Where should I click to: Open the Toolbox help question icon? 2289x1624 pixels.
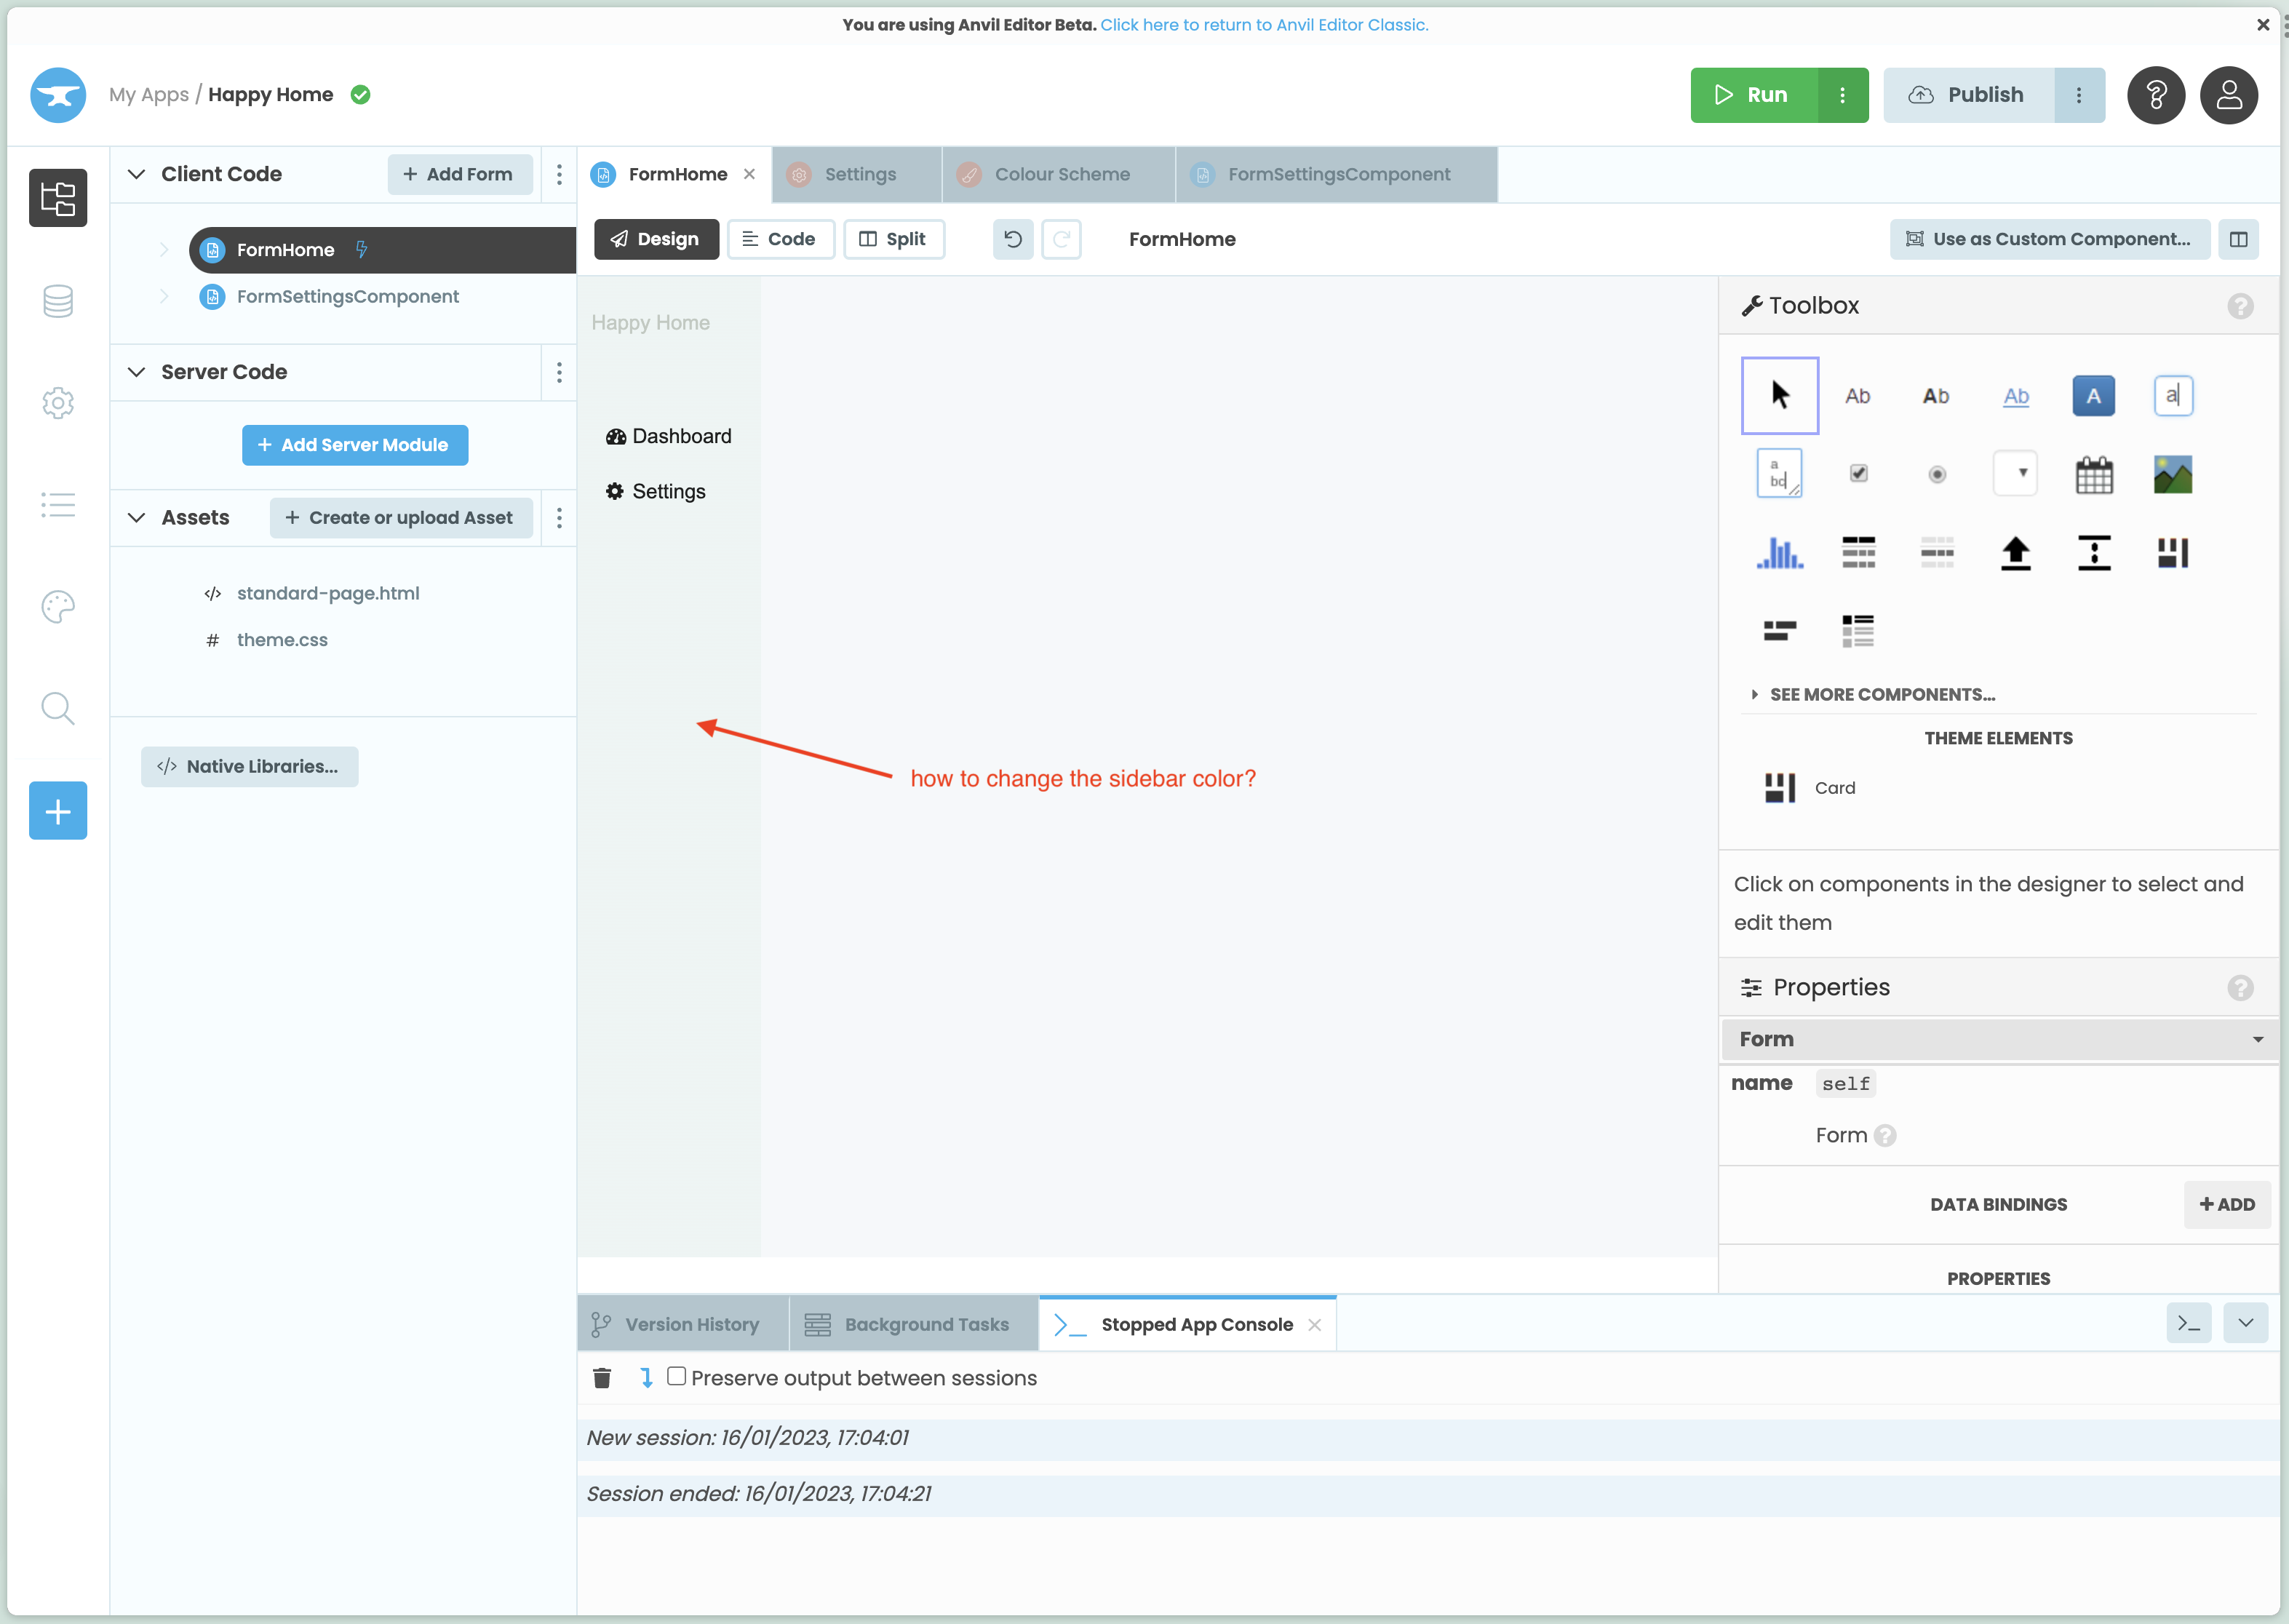click(x=2240, y=306)
